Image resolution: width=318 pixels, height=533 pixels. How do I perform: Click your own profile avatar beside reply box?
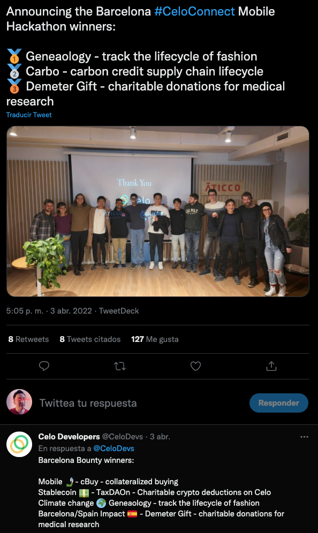click(19, 402)
